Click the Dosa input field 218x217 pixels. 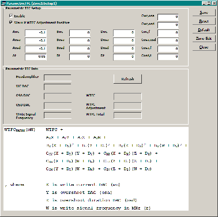[x=124, y=41]
